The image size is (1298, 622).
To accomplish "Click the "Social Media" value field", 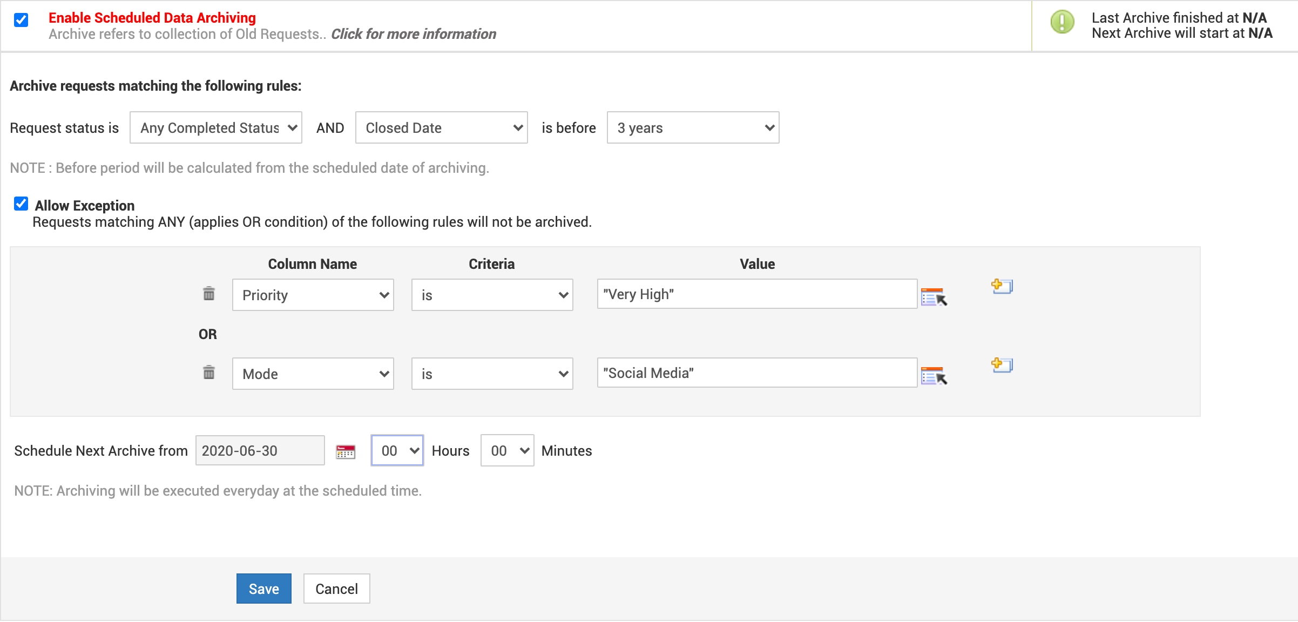I will coord(756,373).
